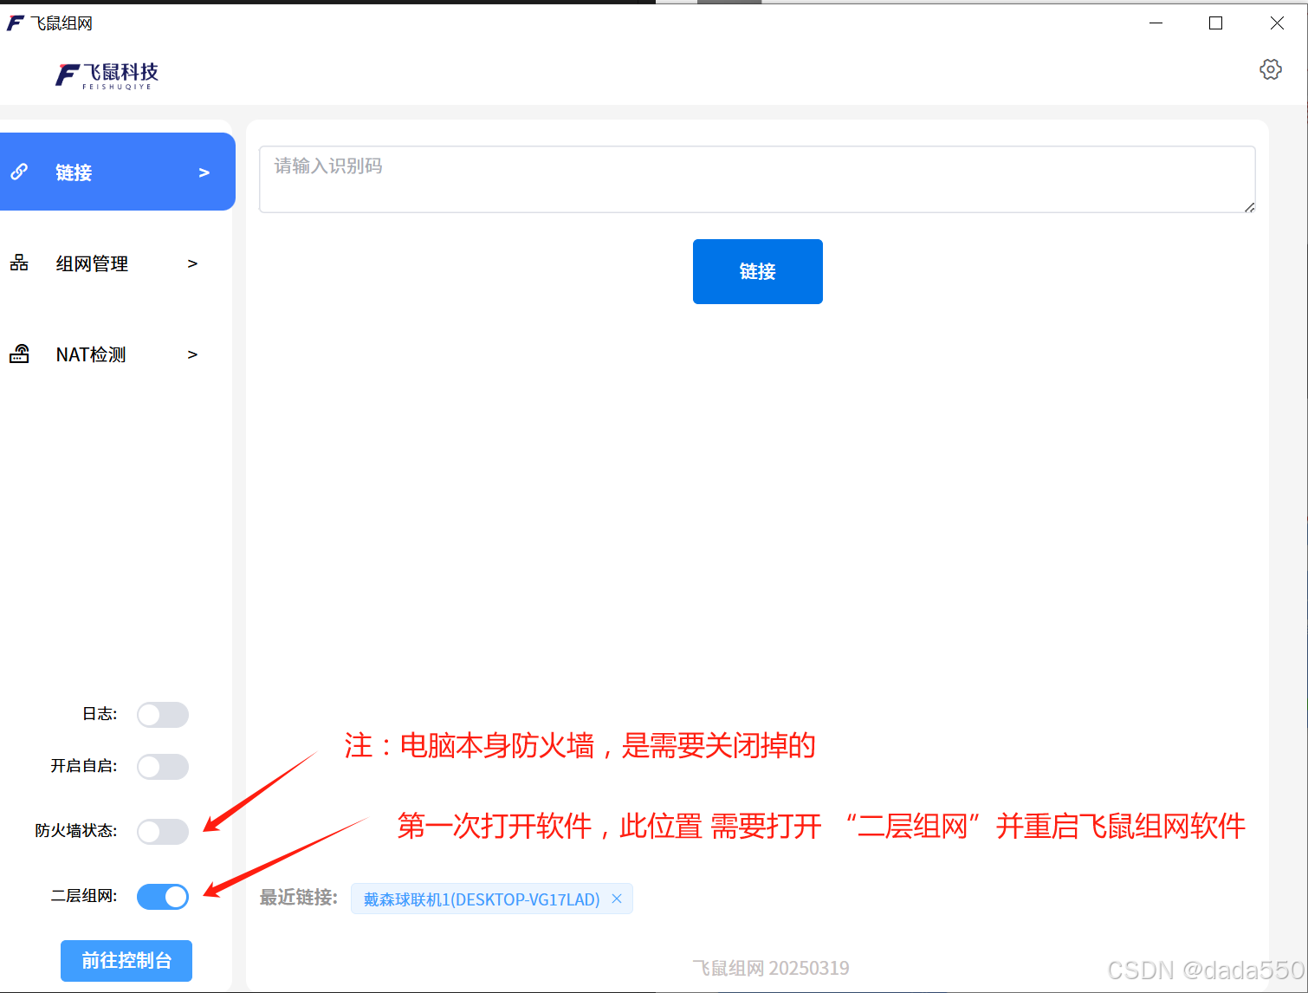Screen dimensions: 1308x993
Task: Toggle the 日志 switch
Action: pyautogui.click(x=163, y=715)
